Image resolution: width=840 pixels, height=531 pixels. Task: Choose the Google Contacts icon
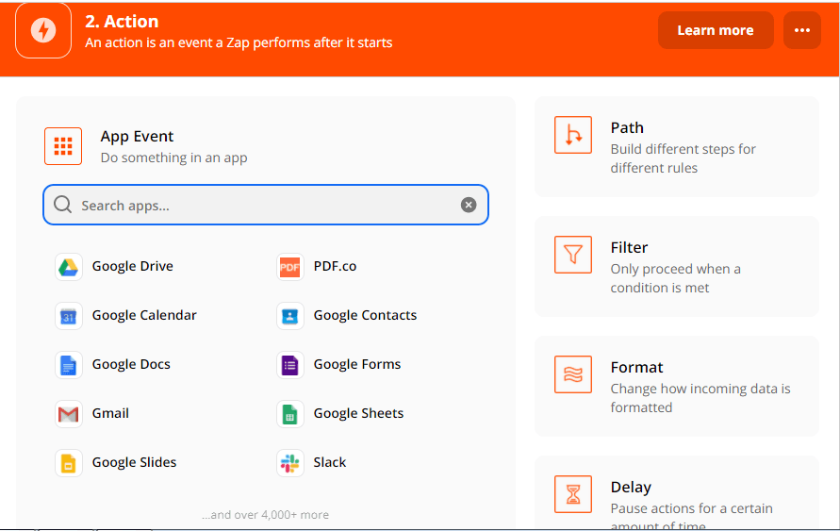click(x=290, y=316)
